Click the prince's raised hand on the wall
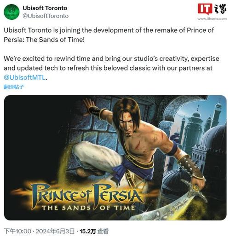This screenshot has height=238, width=230. click(89, 104)
